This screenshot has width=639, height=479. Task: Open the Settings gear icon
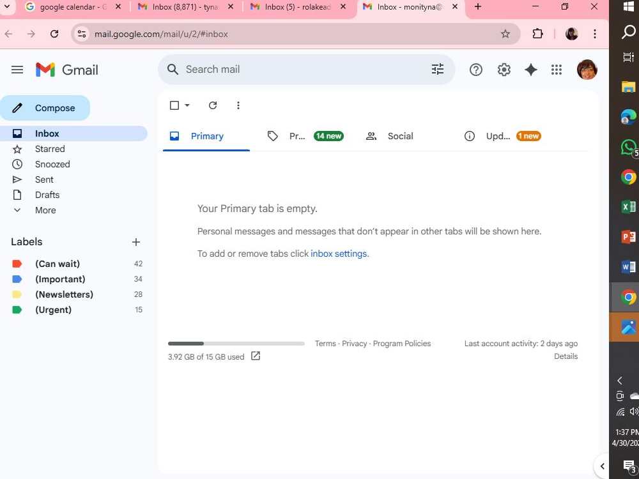tap(504, 70)
